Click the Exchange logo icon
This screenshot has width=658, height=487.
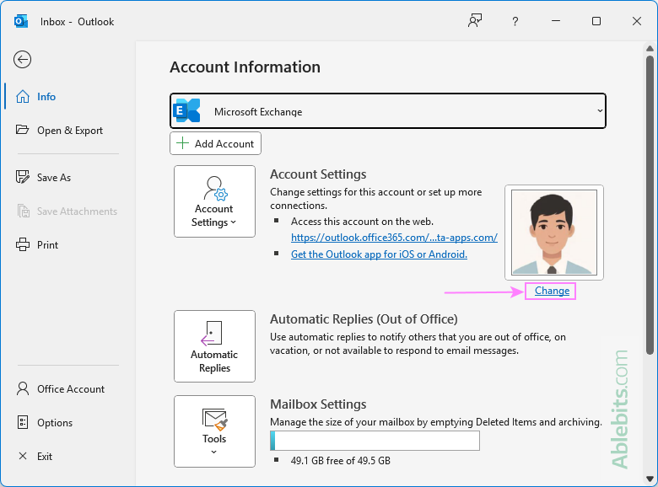[x=186, y=110]
